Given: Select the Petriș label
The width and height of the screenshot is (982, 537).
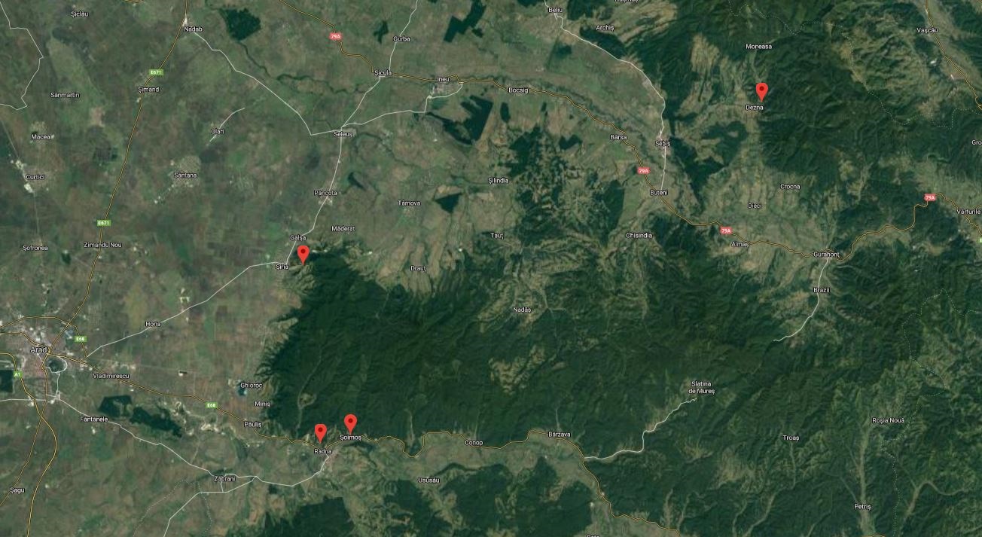Looking at the screenshot, I should (x=863, y=507).
